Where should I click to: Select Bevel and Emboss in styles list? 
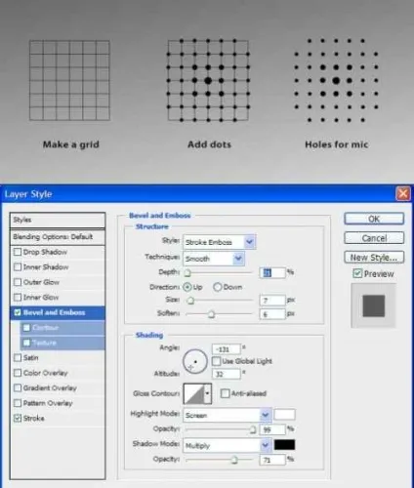pyautogui.click(x=58, y=312)
